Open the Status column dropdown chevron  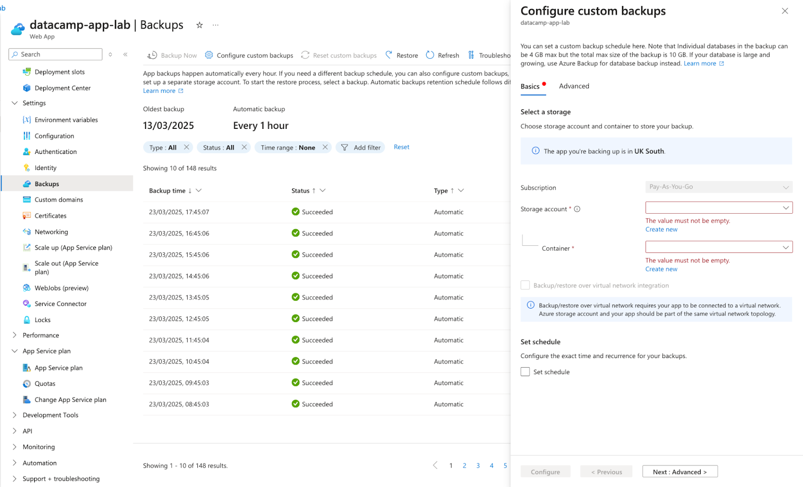[x=323, y=191]
